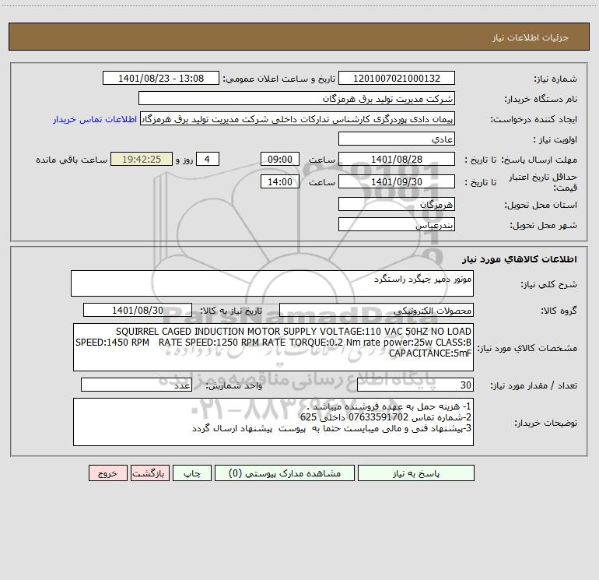Click the label توضیحات خریدار:
Viewport: 599px width, 580px height.
[x=546, y=424]
